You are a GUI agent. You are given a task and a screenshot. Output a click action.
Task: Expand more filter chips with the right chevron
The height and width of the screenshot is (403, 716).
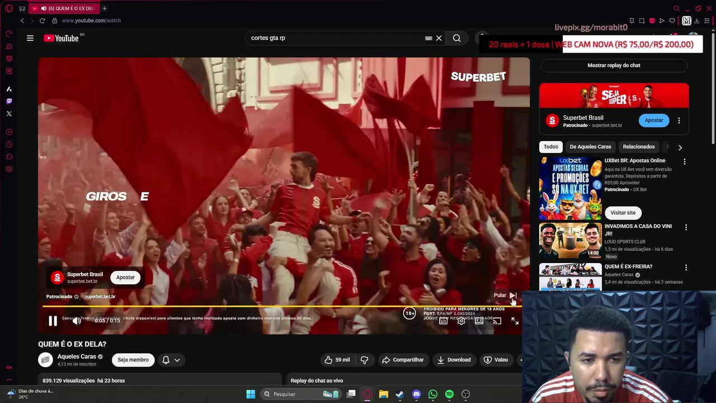point(680,147)
